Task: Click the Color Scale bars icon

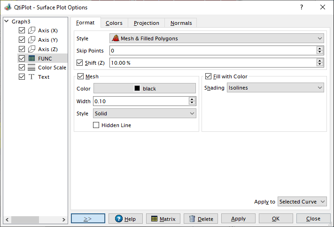Action: pos(31,68)
